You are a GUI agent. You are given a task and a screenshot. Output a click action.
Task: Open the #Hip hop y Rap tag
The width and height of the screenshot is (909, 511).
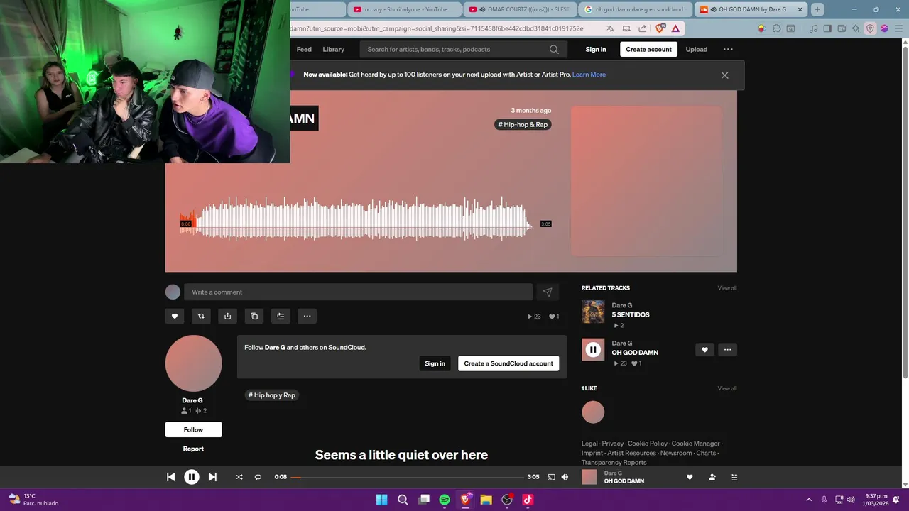272,395
